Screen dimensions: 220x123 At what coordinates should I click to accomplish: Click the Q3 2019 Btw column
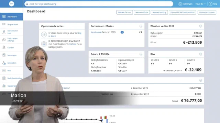pos(191,62)
